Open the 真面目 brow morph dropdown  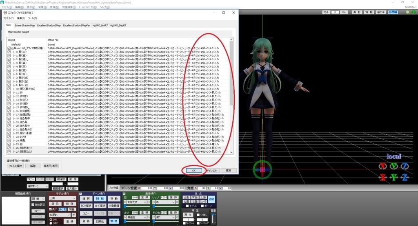point(137,217)
